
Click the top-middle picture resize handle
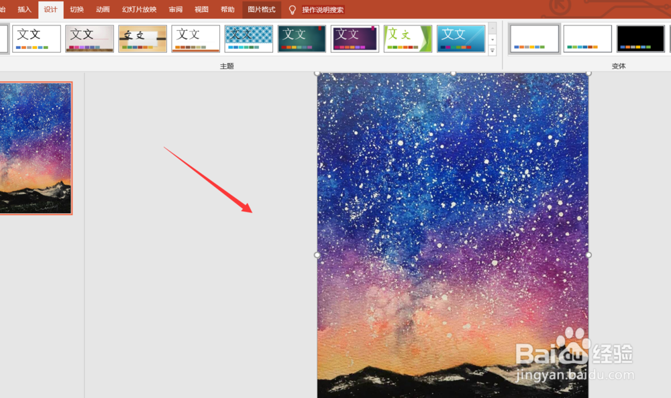tap(453, 74)
